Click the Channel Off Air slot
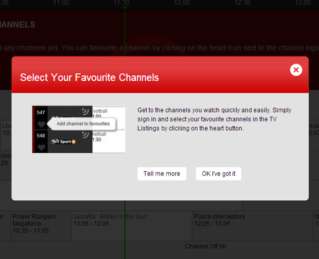 205,246
